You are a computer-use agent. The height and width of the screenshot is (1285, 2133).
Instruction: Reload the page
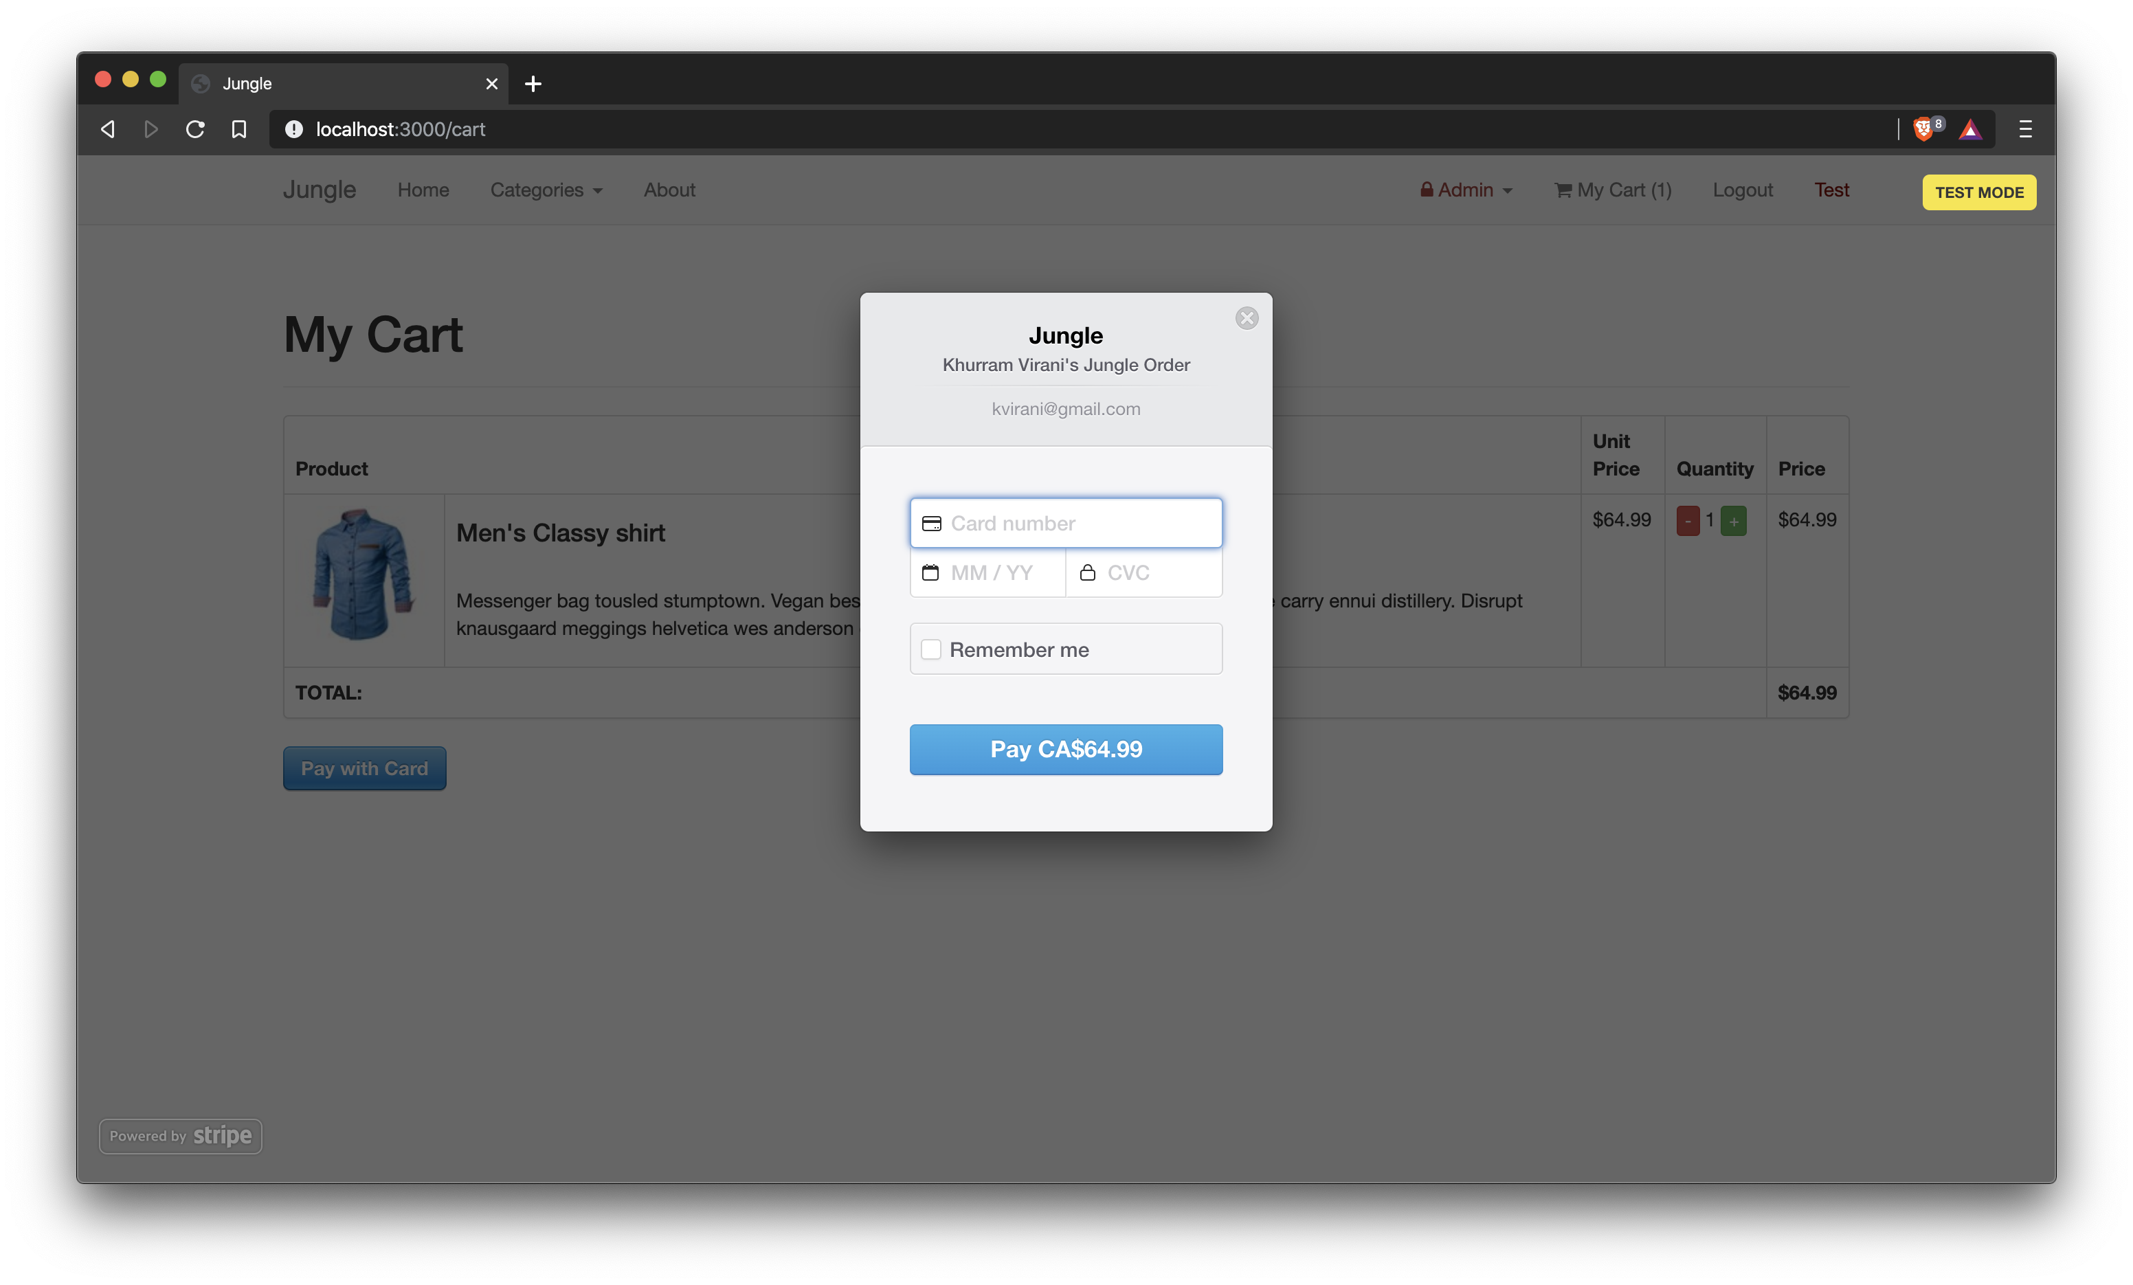[x=194, y=129]
